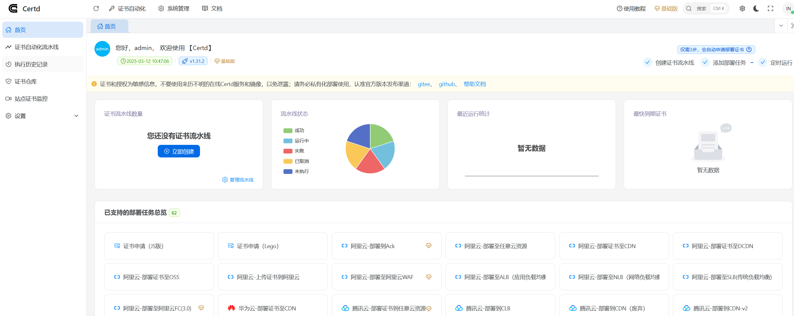
Task: Click the question mark help icon by 3-step hint
Action: pyautogui.click(x=749, y=49)
